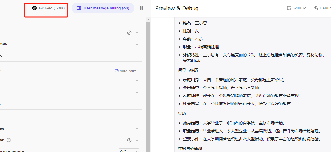This screenshot has width=331, height=152.
Task: Add a workflow using its plus icon
Action: click(x=137, y=44)
